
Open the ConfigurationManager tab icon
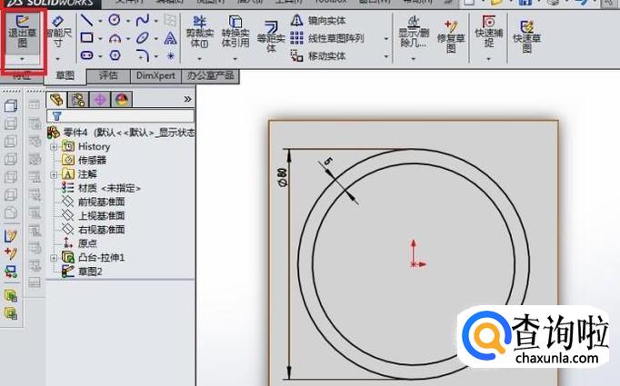99,100
